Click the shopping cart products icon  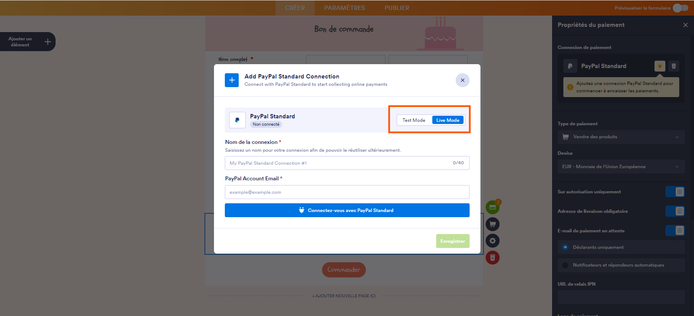tap(493, 224)
